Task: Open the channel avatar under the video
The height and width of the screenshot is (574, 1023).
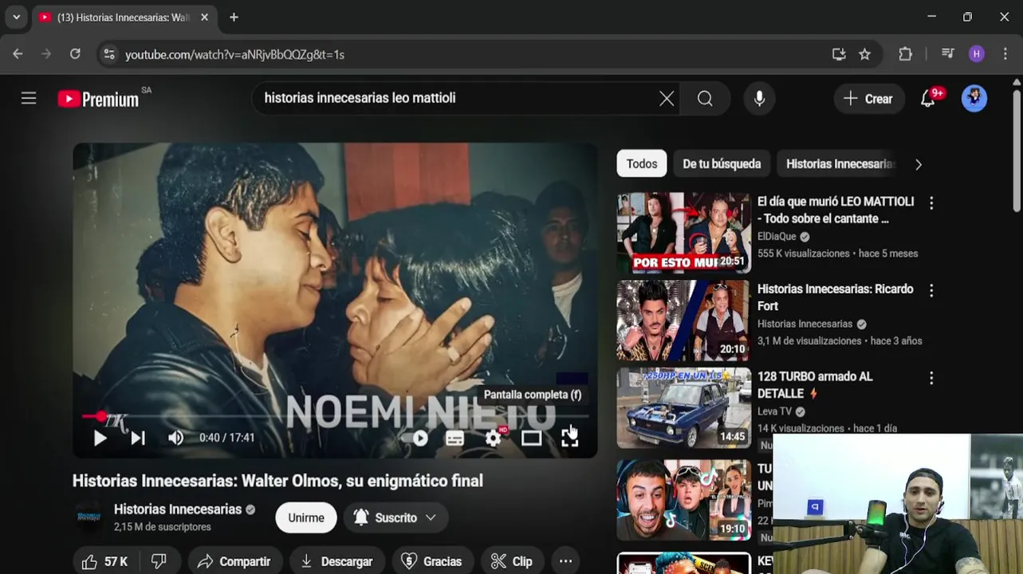Action: (89, 517)
